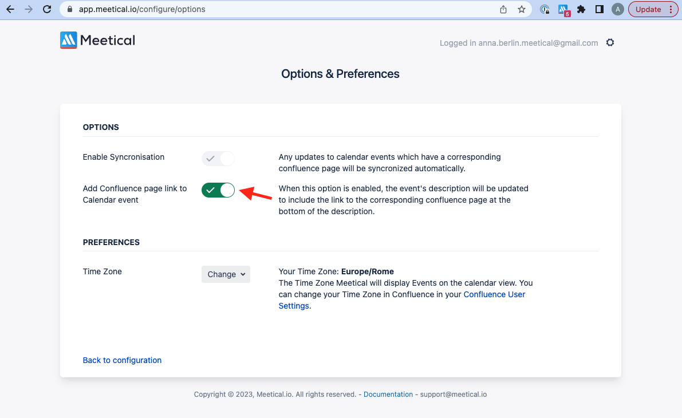Open Chrome menu via Update button
682x418 pixels.
click(653, 9)
